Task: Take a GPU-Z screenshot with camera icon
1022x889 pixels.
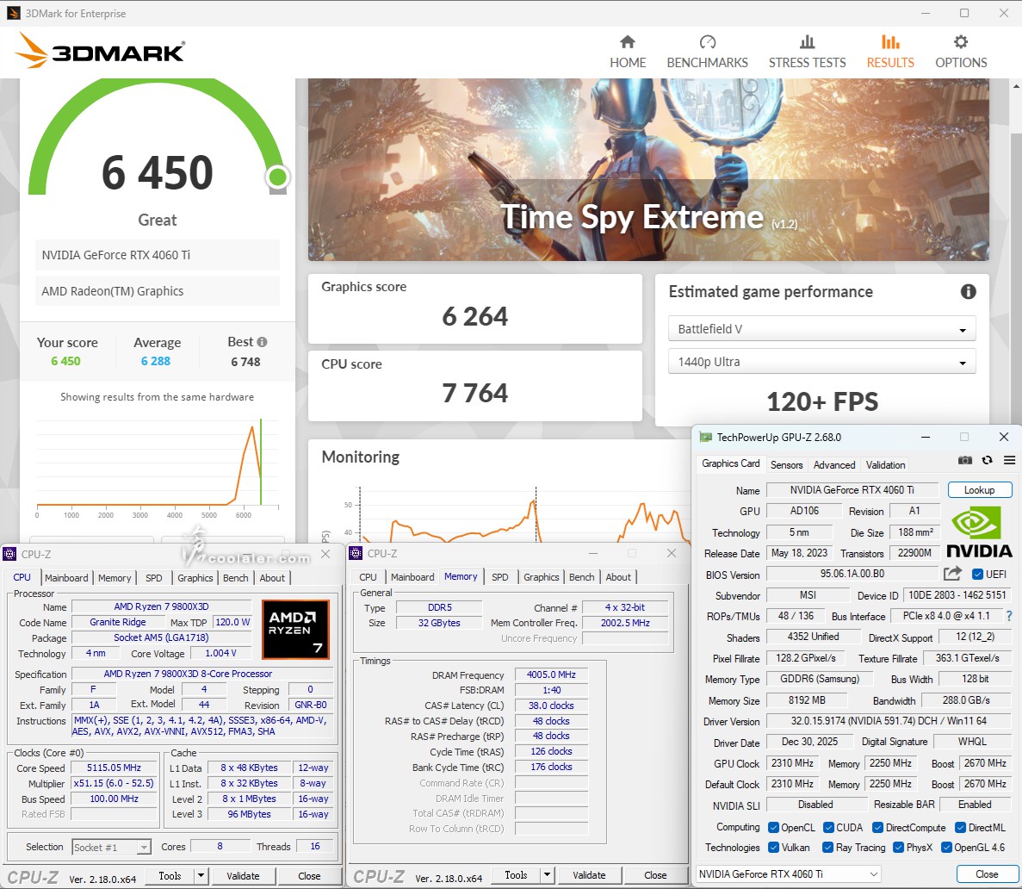Action: click(x=964, y=461)
